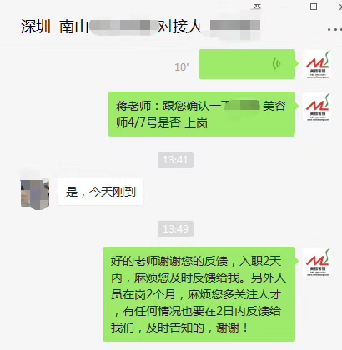Click the 13:41 timestamp label

pyautogui.click(x=175, y=159)
